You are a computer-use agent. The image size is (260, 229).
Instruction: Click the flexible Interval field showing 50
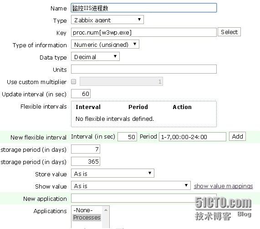point(127,137)
